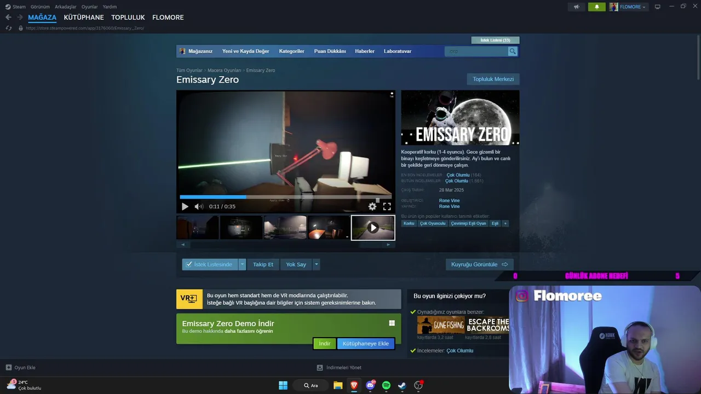Seek within the trailer progress bar
The width and height of the screenshot is (701, 394).
tap(285, 197)
